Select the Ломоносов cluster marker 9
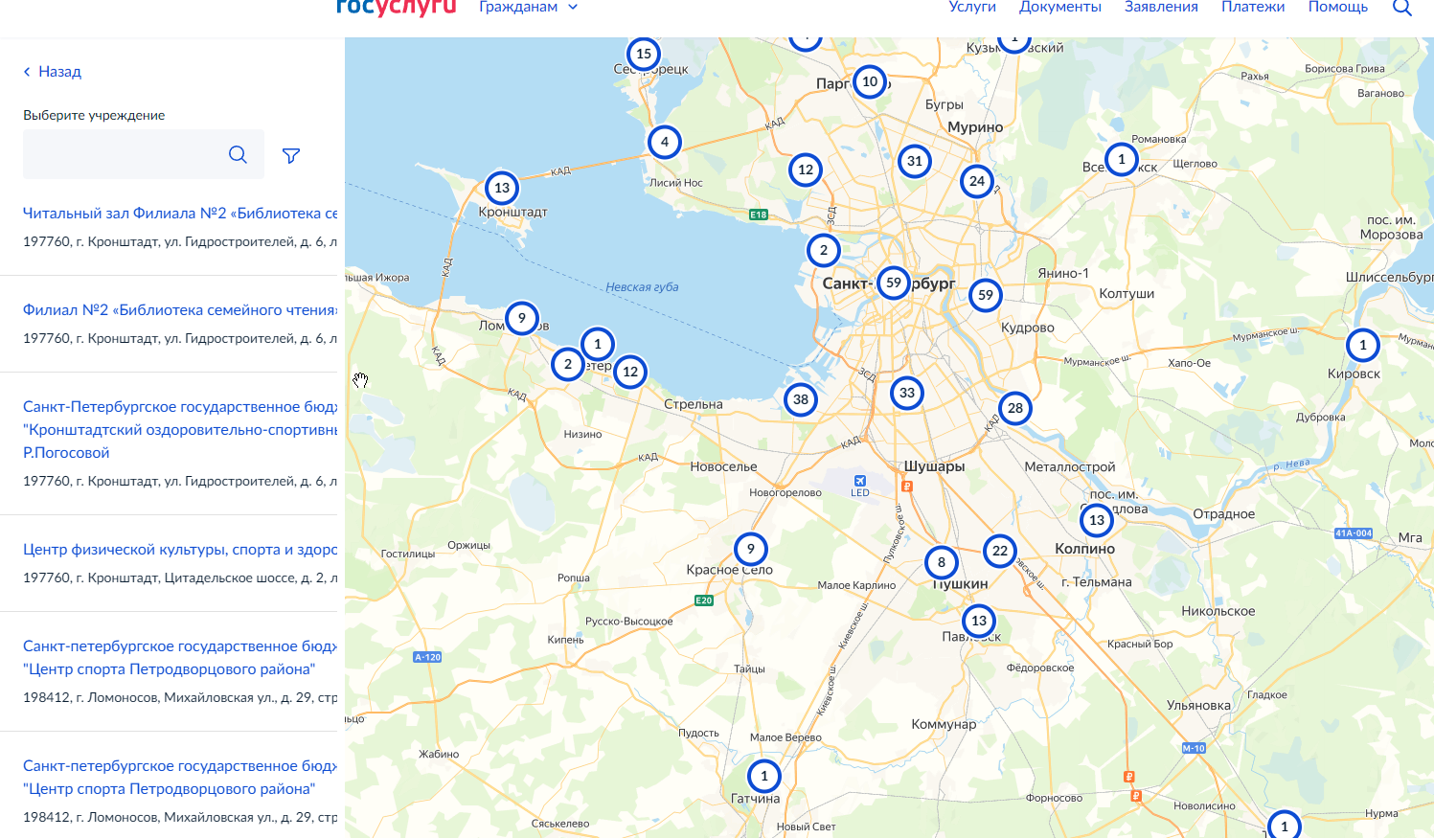 pos(522,318)
